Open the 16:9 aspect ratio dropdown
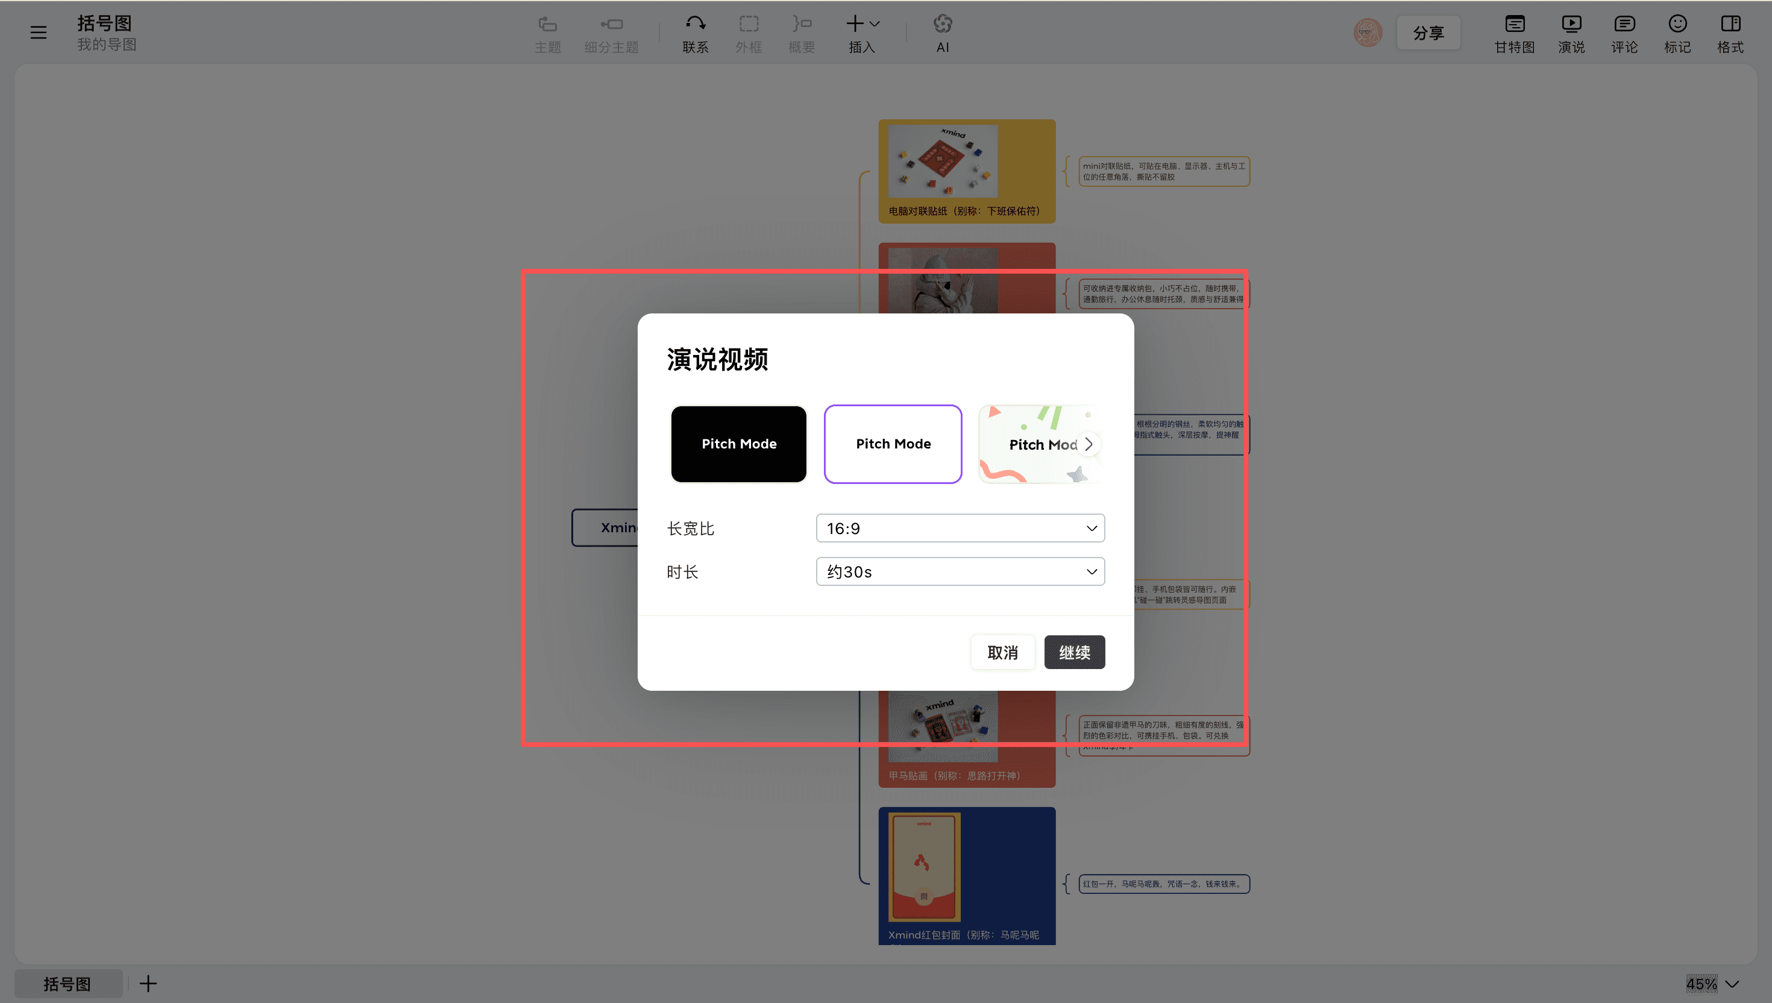Viewport: 1772px width, 1003px height. click(x=960, y=529)
